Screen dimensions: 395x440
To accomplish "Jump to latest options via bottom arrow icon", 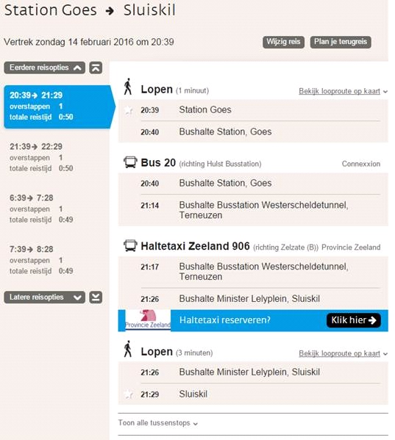I will pos(96,297).
